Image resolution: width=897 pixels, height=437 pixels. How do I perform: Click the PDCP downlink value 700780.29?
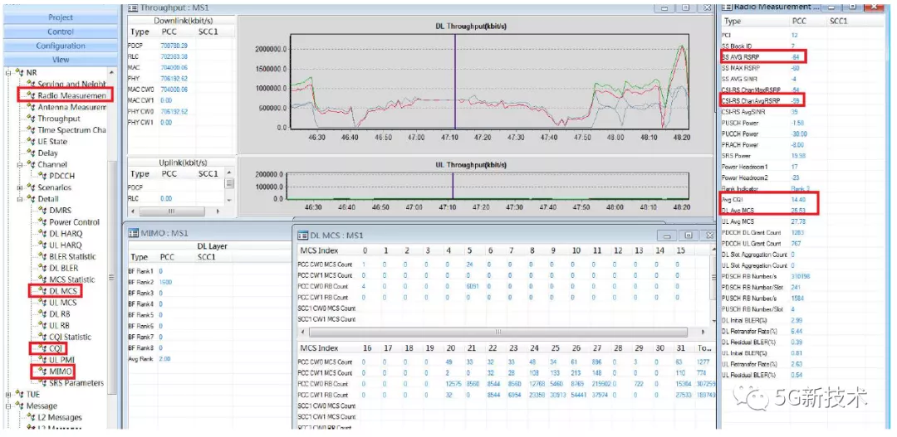point(174,45)
